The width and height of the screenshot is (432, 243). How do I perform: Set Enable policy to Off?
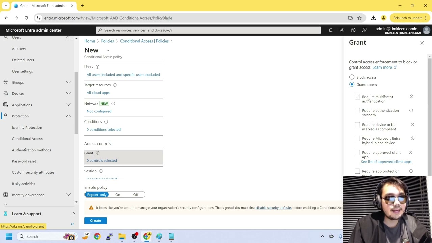click(136, 195)
